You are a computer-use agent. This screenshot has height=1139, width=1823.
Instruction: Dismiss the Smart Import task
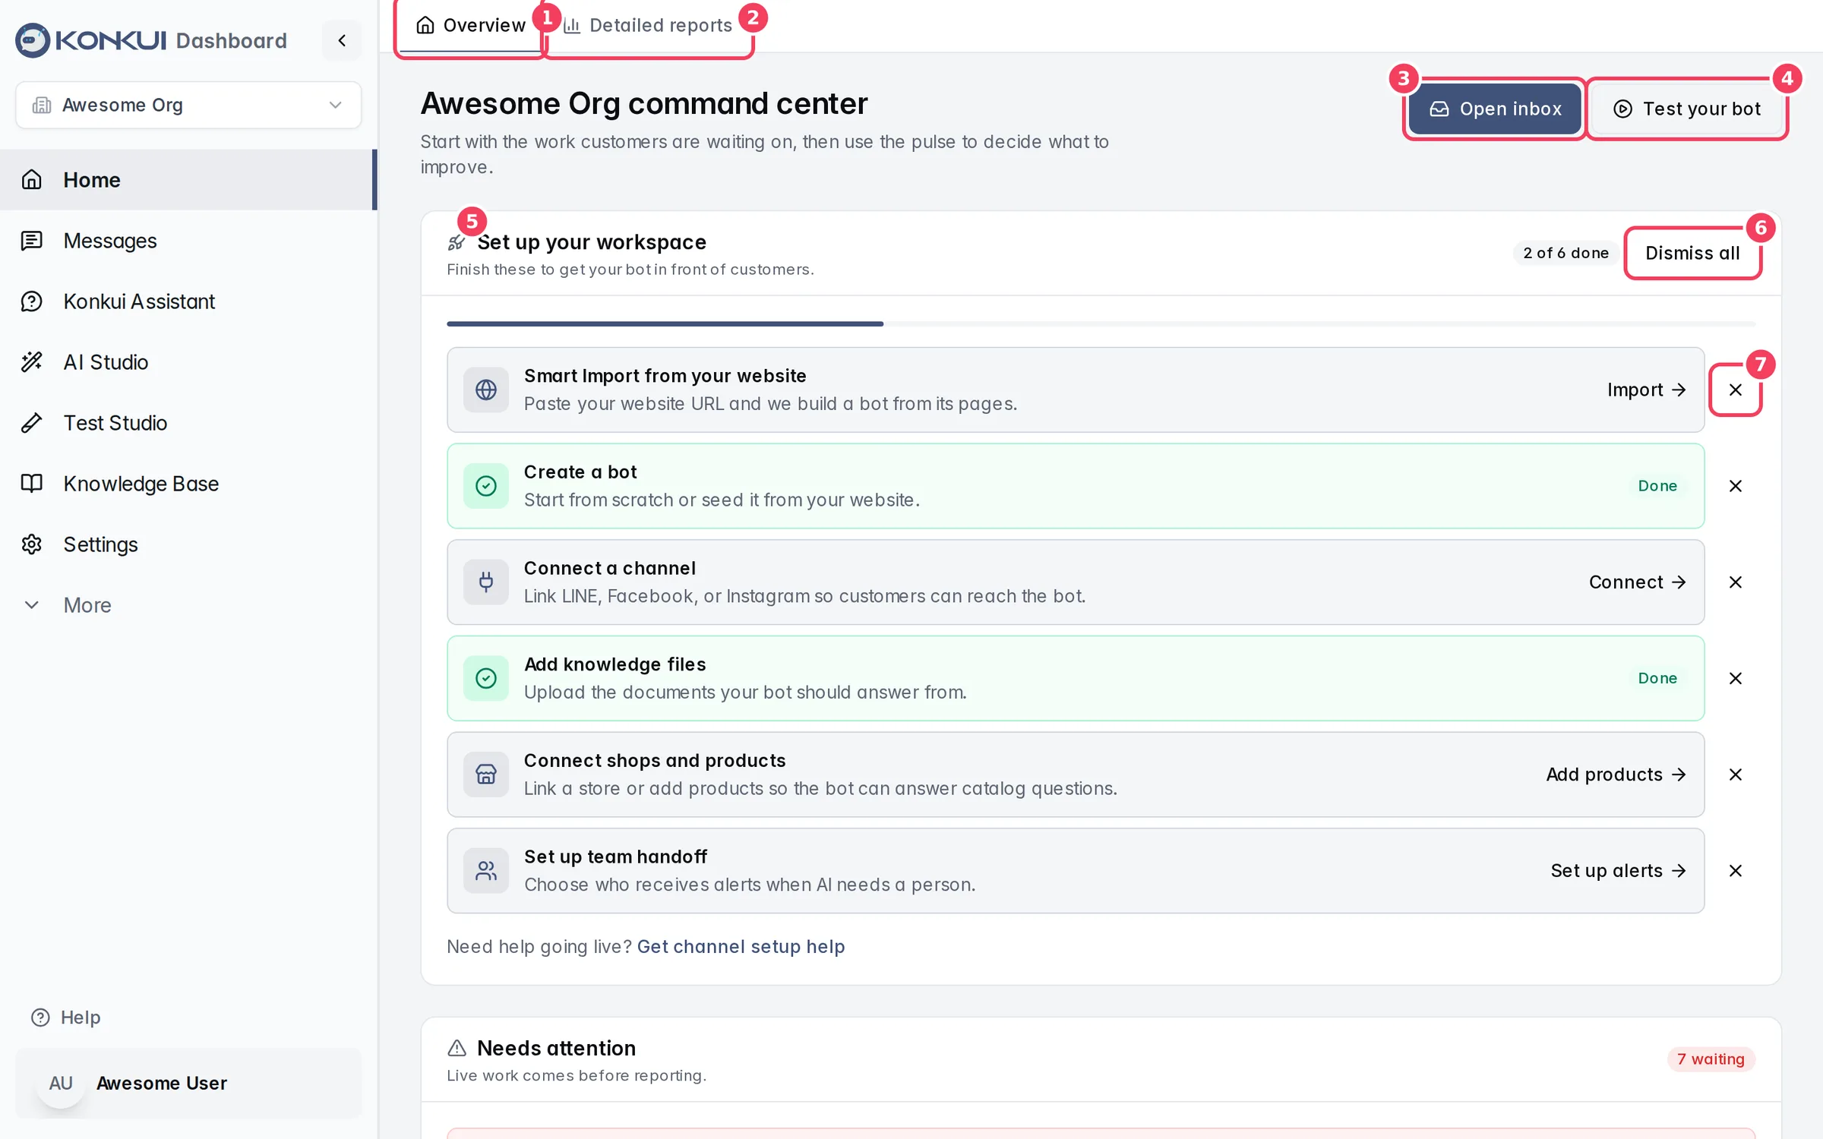coord(1736,390)
